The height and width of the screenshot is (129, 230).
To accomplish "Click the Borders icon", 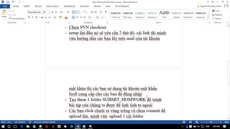I will point(102,18).
